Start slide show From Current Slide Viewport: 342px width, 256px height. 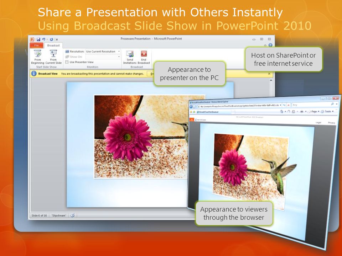point(53,57)
